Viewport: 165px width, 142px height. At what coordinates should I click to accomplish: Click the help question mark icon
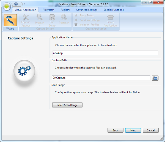[16, 4]
